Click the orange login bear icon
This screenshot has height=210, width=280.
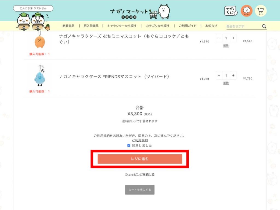(246, 11)
